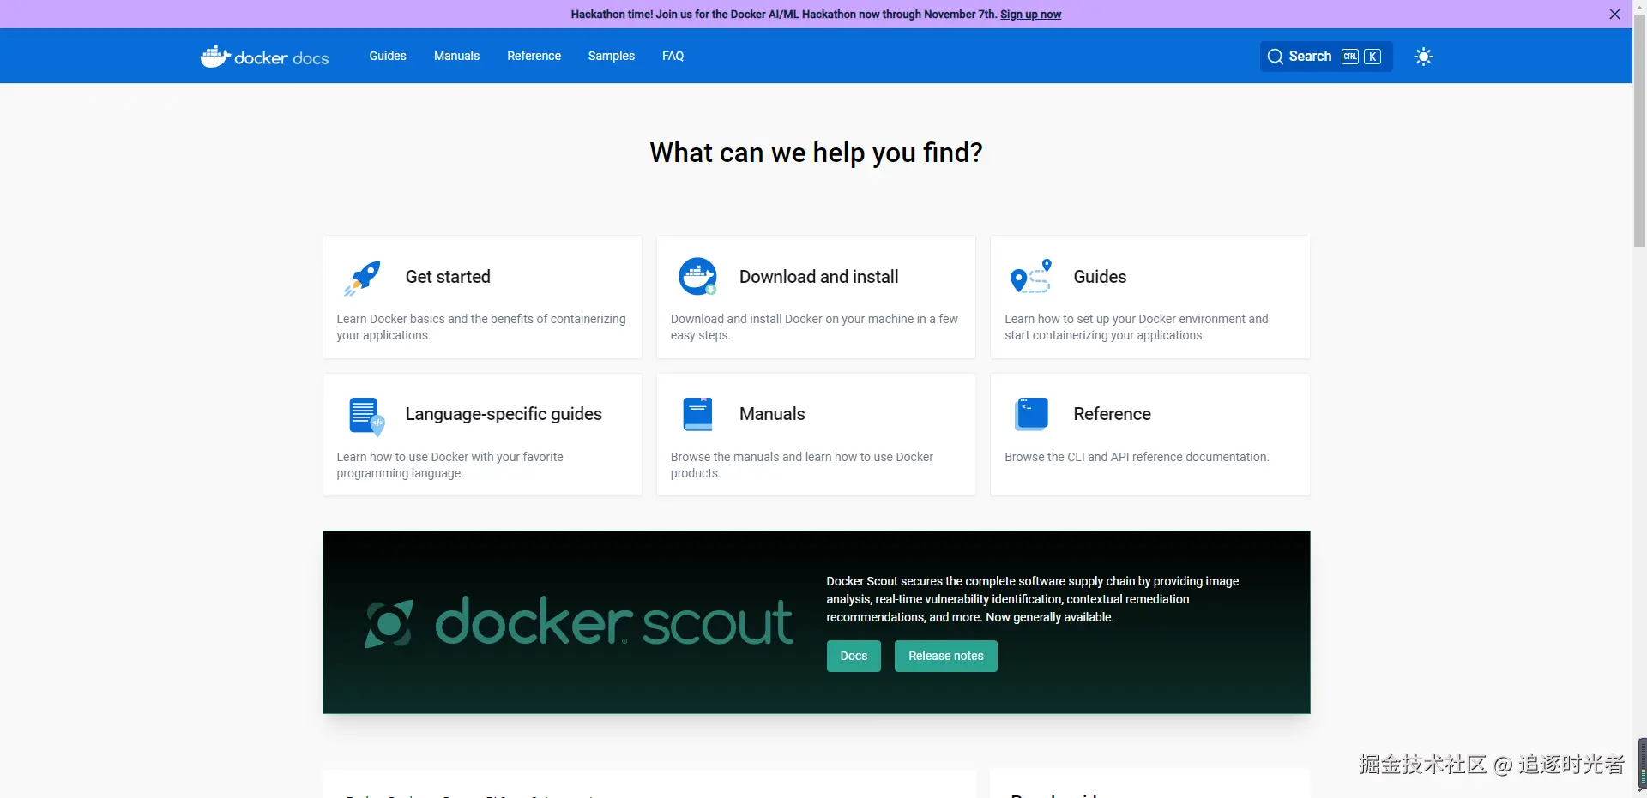Open the Get started card title

[448, 277]
